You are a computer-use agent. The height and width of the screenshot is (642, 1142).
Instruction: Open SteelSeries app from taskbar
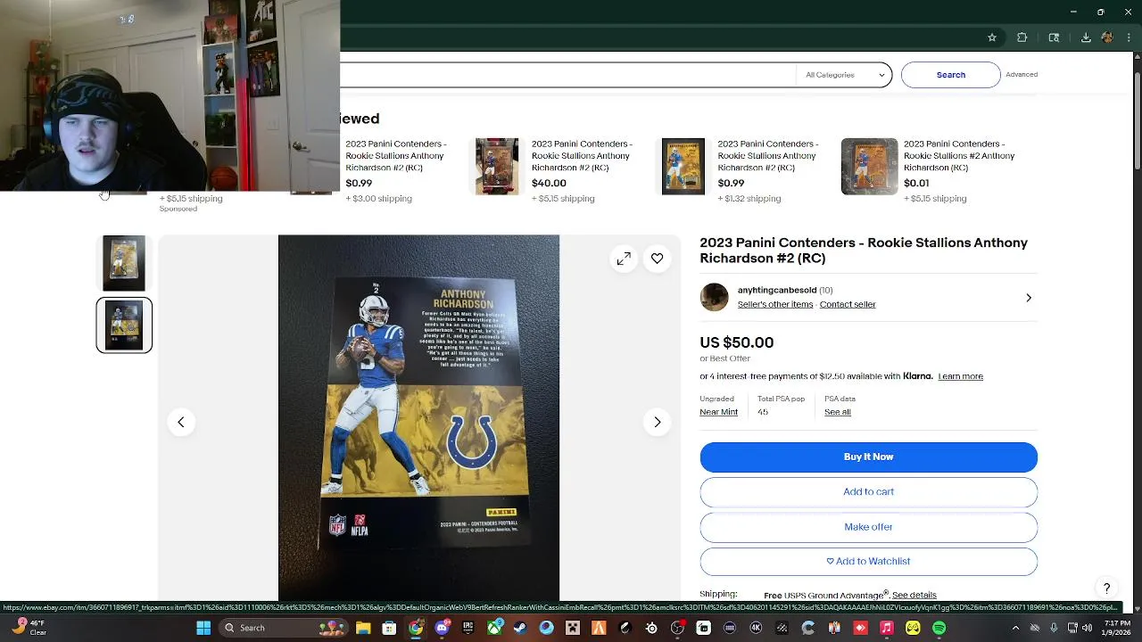651,628
